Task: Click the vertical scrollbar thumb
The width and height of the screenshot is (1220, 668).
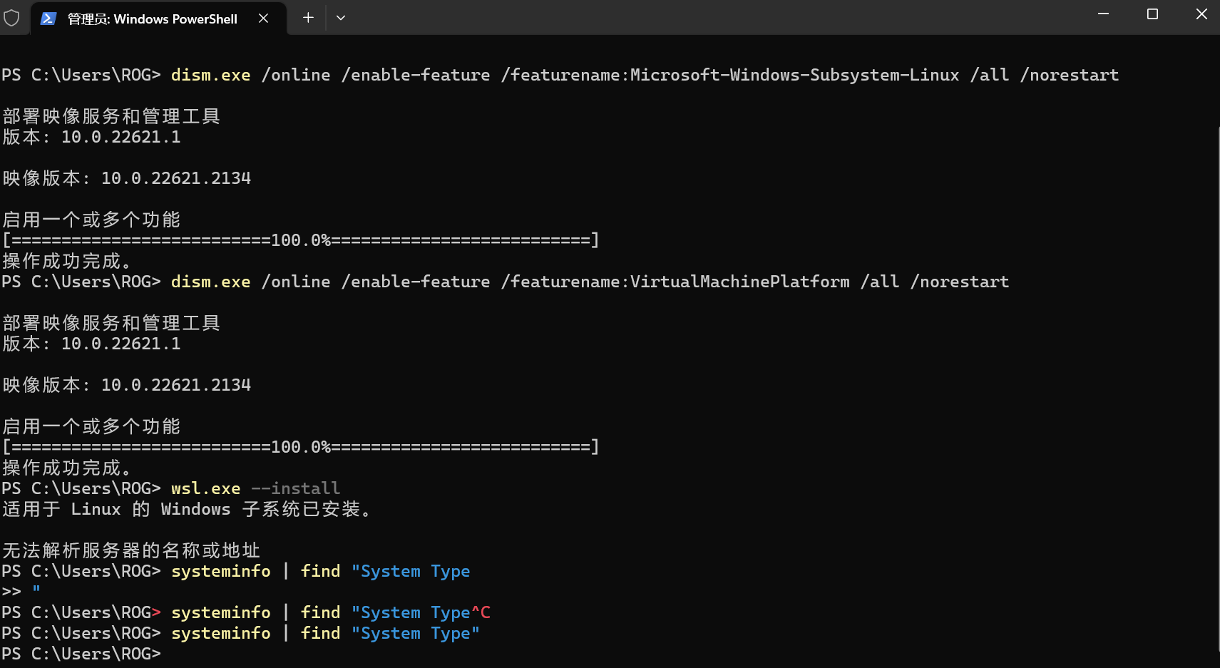Action: tap(1216, 385)
